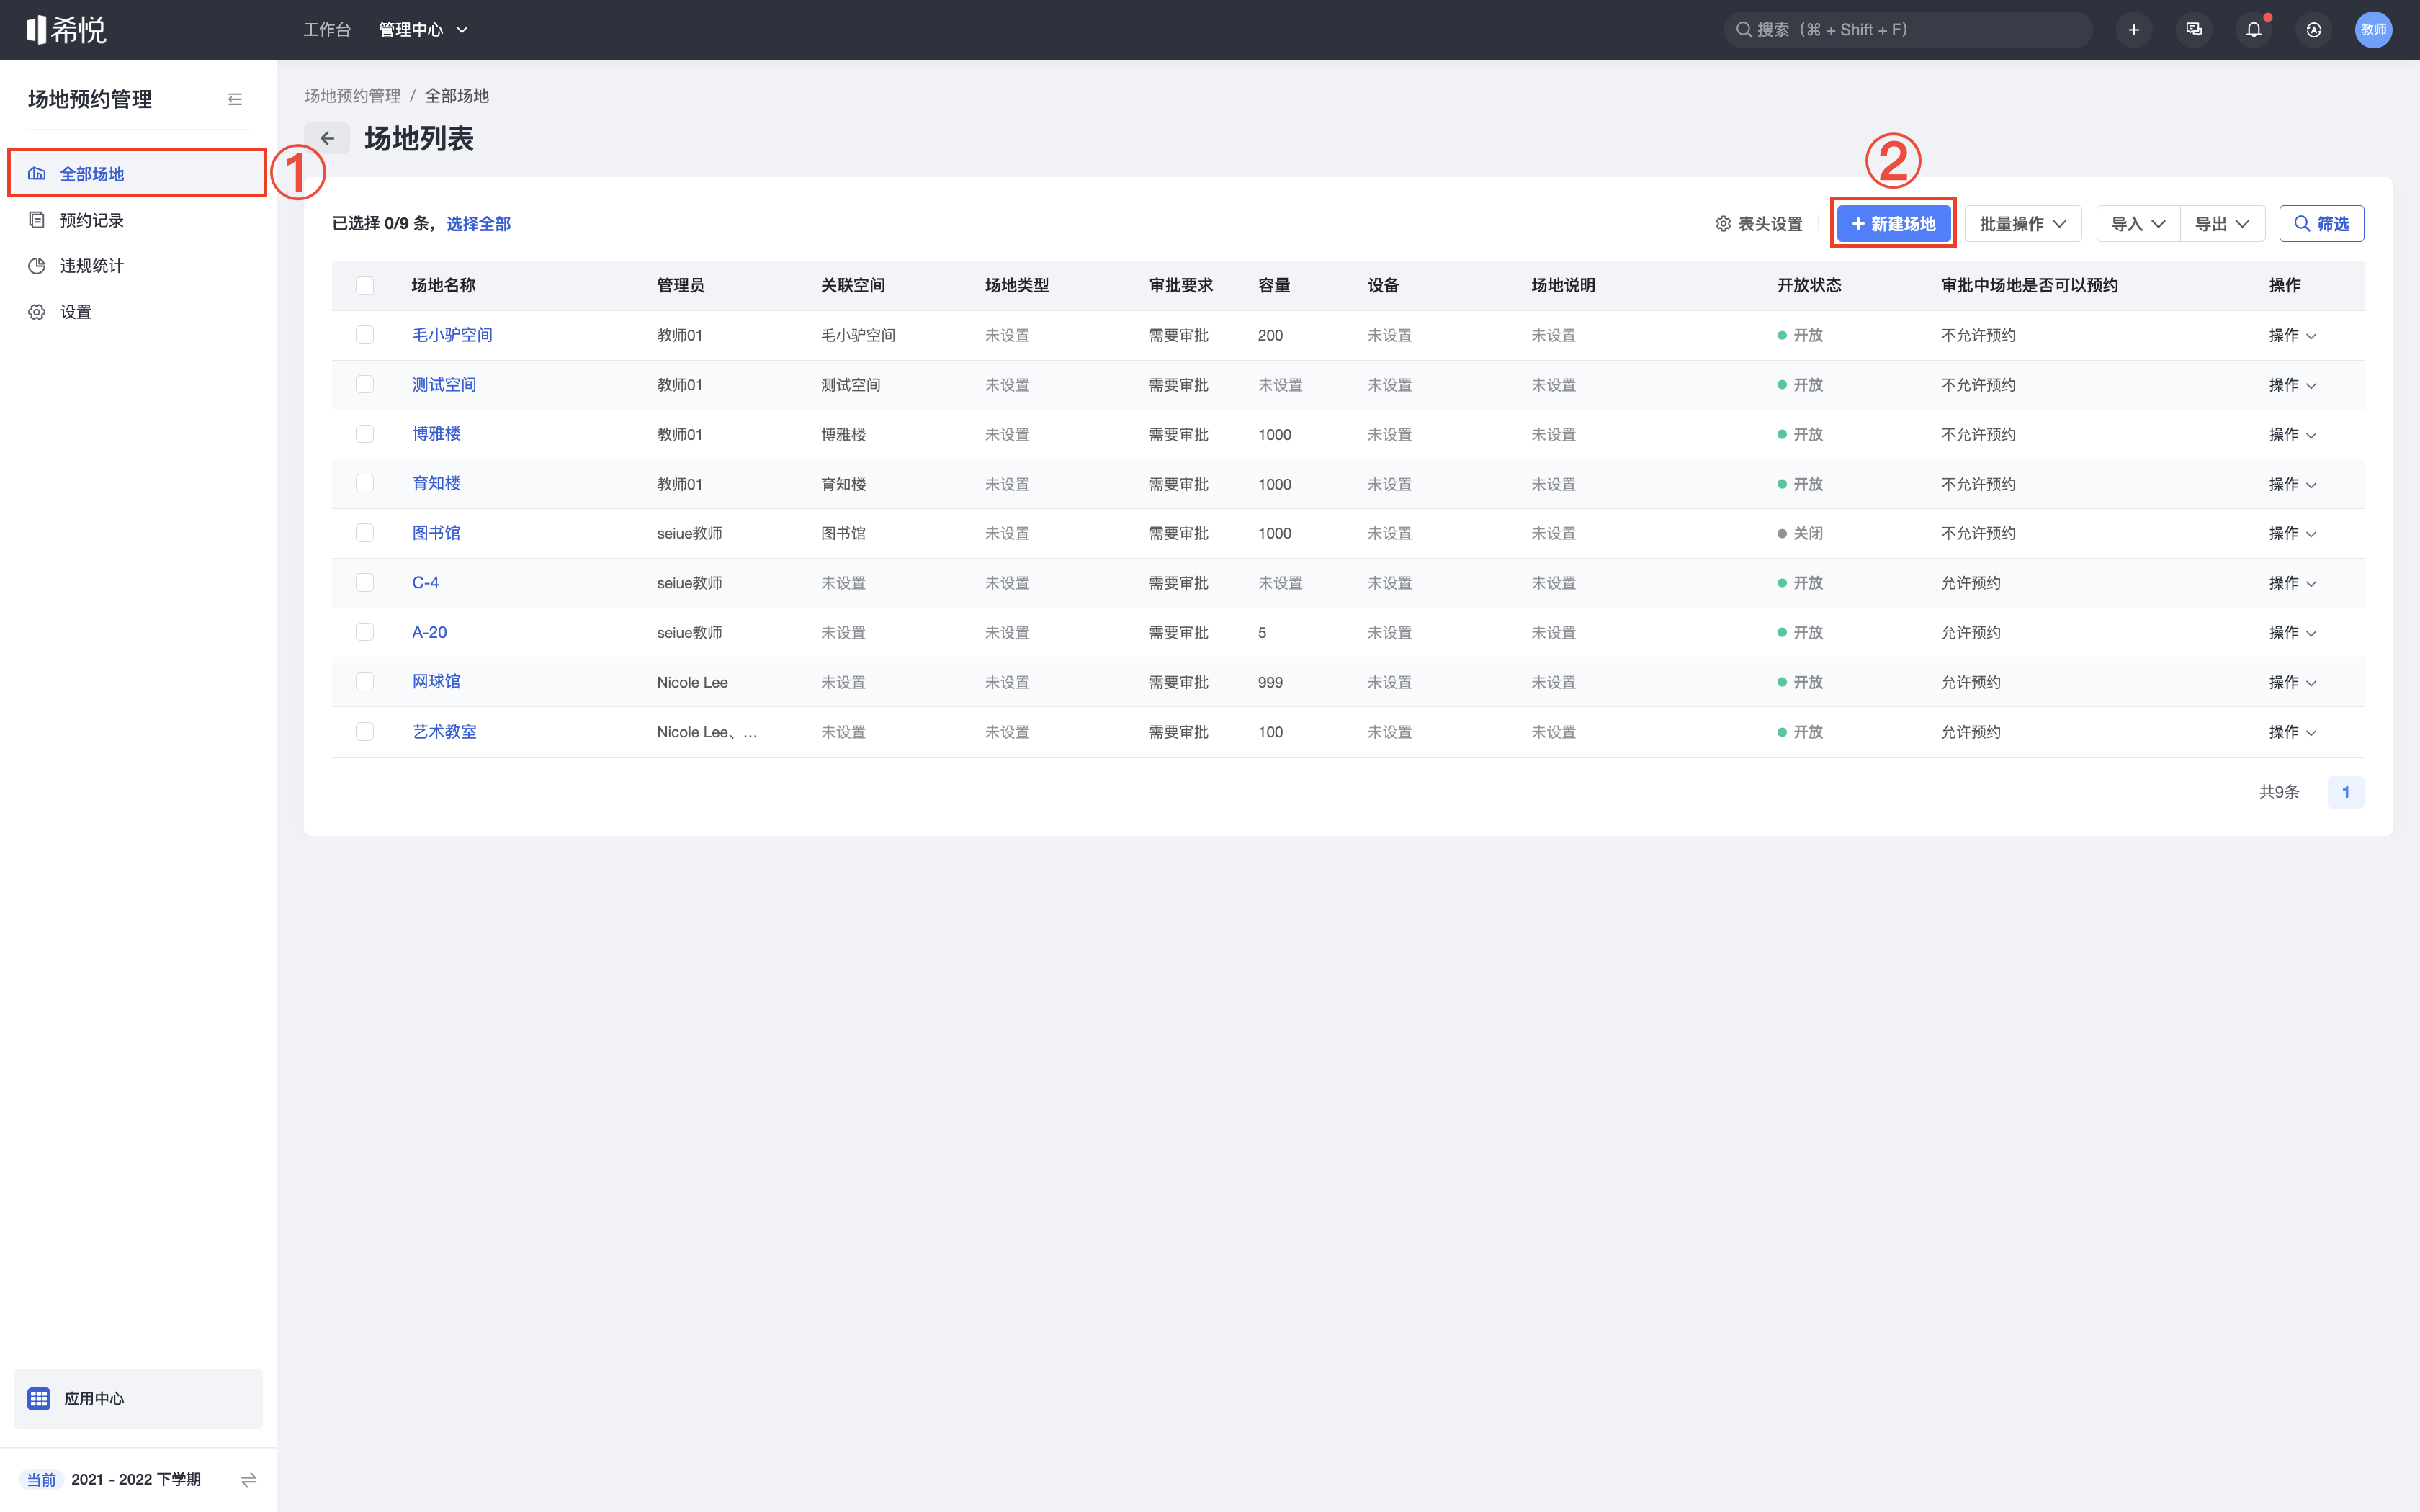The height and width of the screenshot is (1512, 2420).
Task: Check the A-20 row checkbox
Action: (x=365, y=632)
